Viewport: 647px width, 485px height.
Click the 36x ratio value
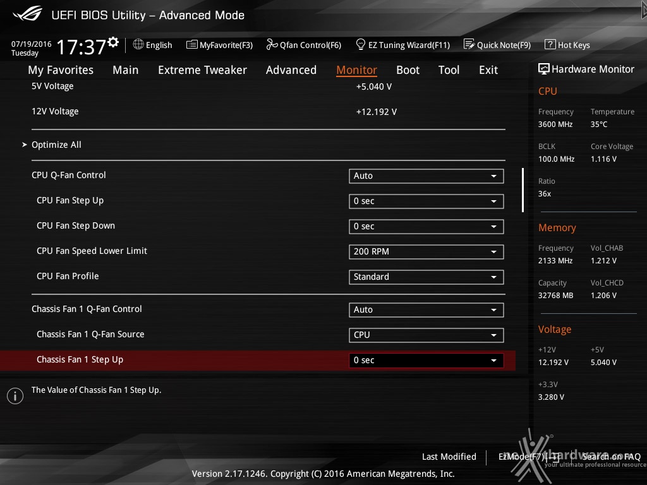[544, 193]
